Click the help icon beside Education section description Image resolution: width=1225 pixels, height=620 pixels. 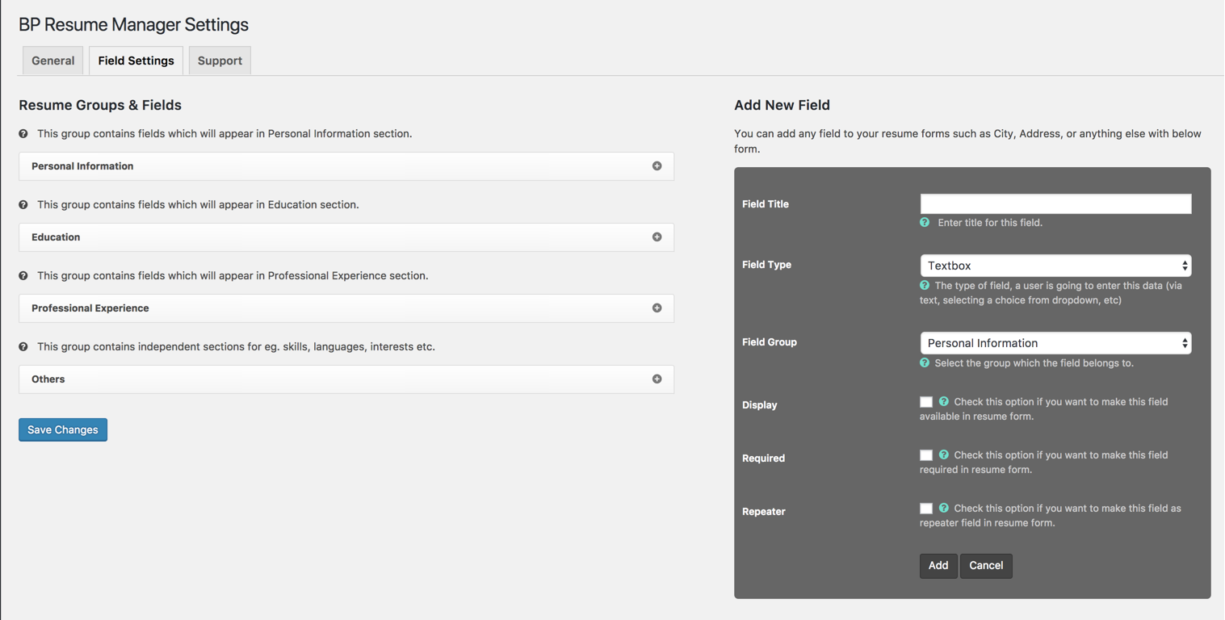click(x=23, y=205)
